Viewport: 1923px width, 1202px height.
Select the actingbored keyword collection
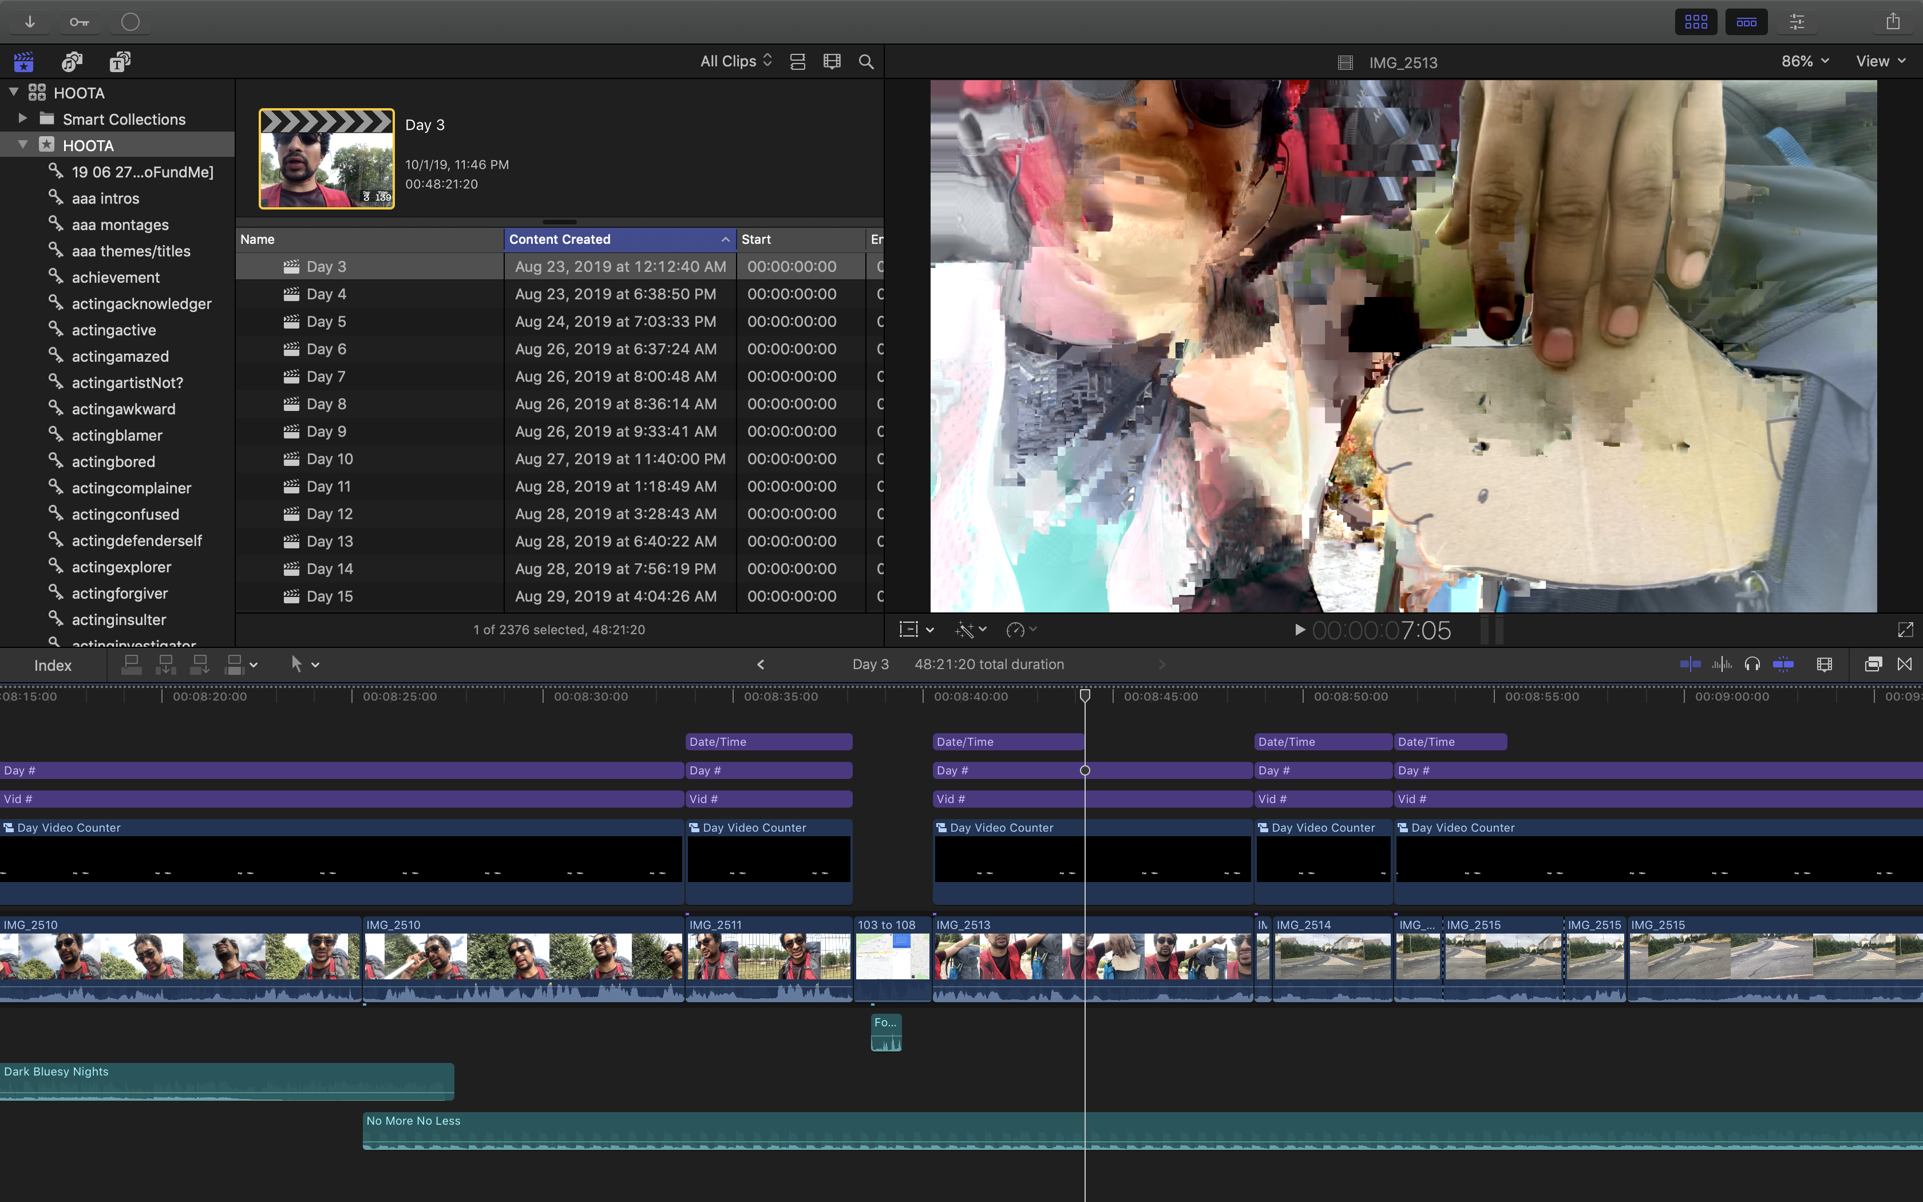click(x=113, y=462)
